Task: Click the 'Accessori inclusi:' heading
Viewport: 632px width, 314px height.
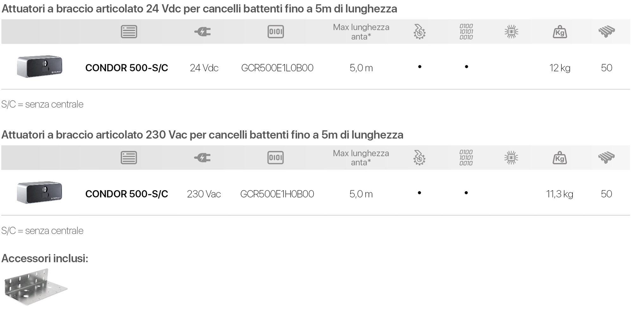Action: 45,258
